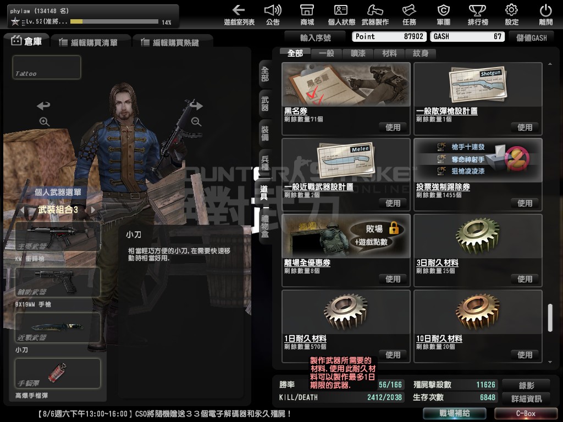Open the C-Box button
The height and width of the screenshot is (422, 563).
(x=526, y=413)
